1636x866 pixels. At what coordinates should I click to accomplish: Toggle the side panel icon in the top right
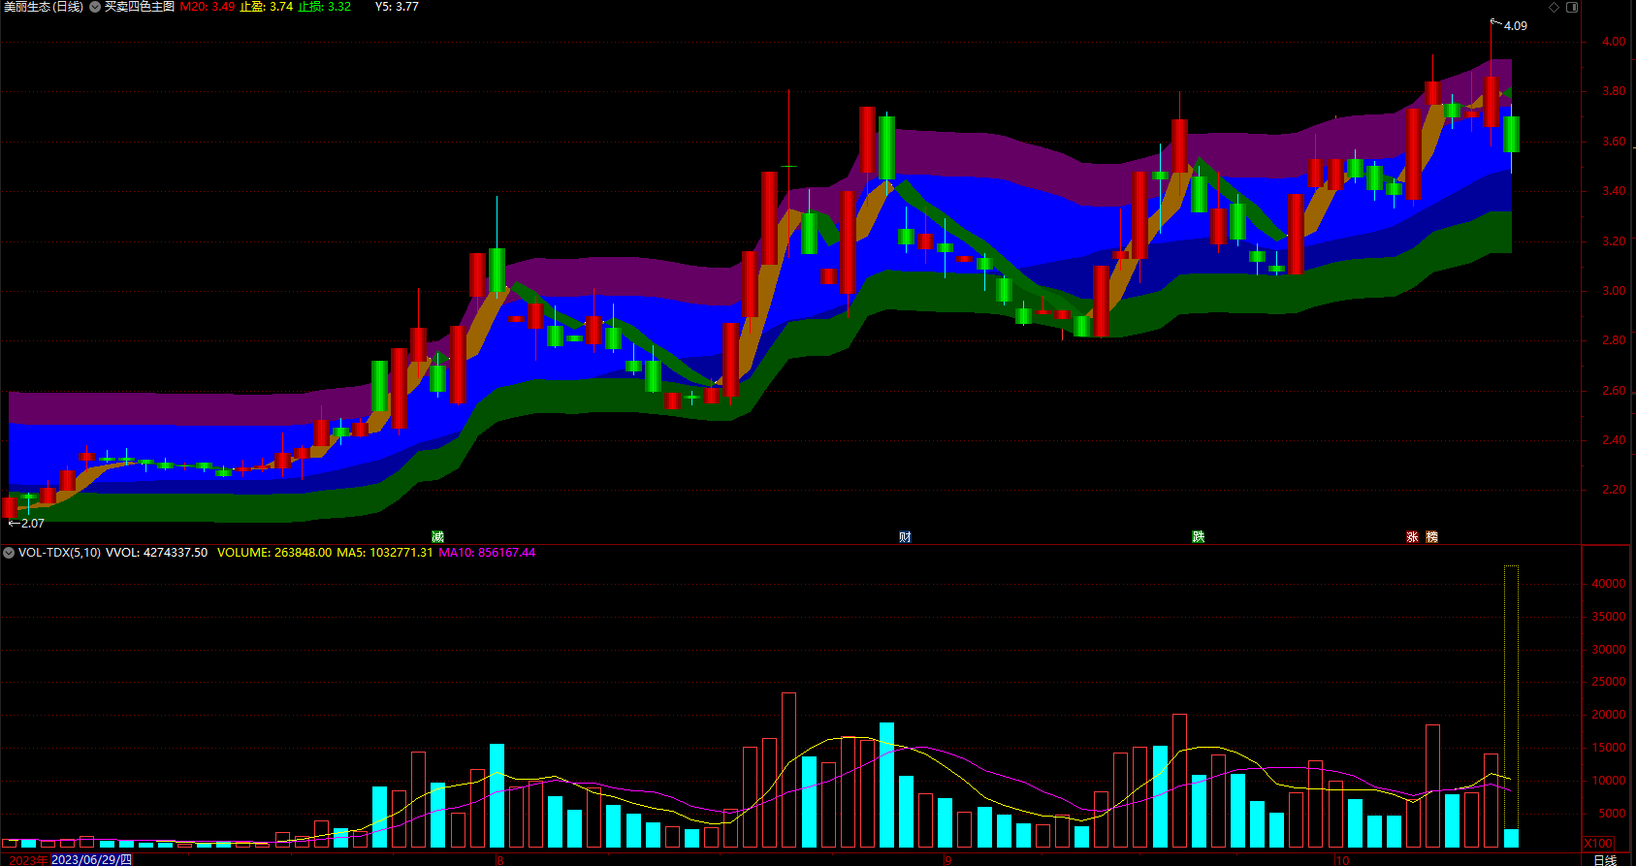click(1572, 7)
